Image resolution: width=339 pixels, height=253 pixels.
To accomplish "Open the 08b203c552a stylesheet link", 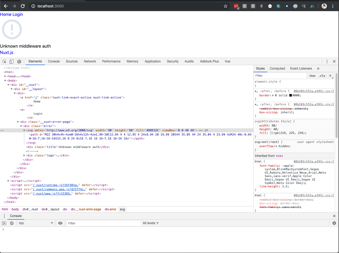I will [313, 91].
